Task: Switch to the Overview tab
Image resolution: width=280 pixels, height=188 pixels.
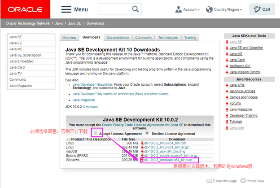Action: pyautogui.click(x=69, y=38)
